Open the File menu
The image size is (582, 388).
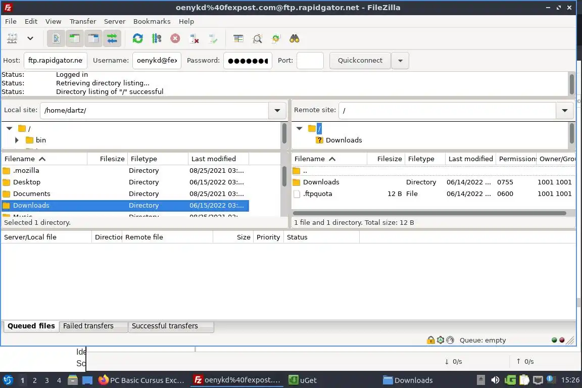pos(11,22)
